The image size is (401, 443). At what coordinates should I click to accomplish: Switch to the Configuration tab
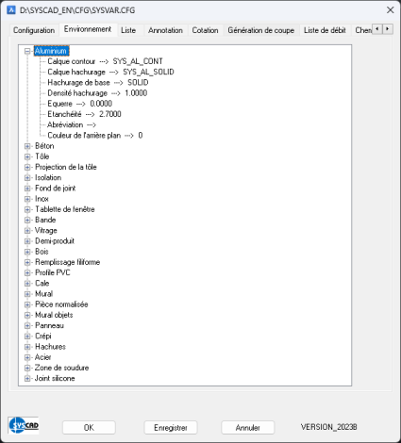(x=34, y=30)
